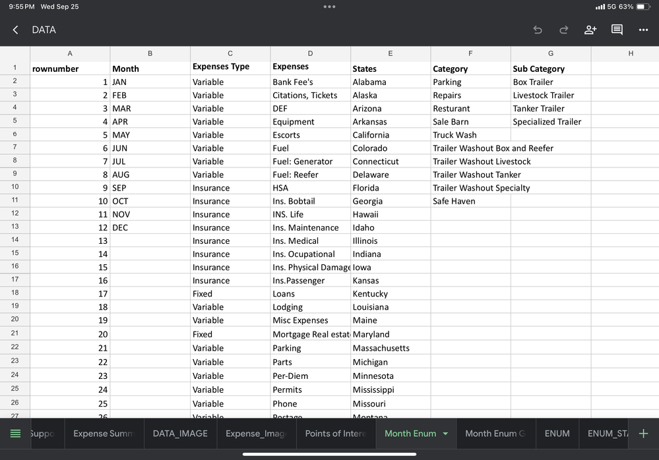Select the 'rownumber' header cell
Screen dimensions: 659x460
pyautogui.click(x=70, y=69)
